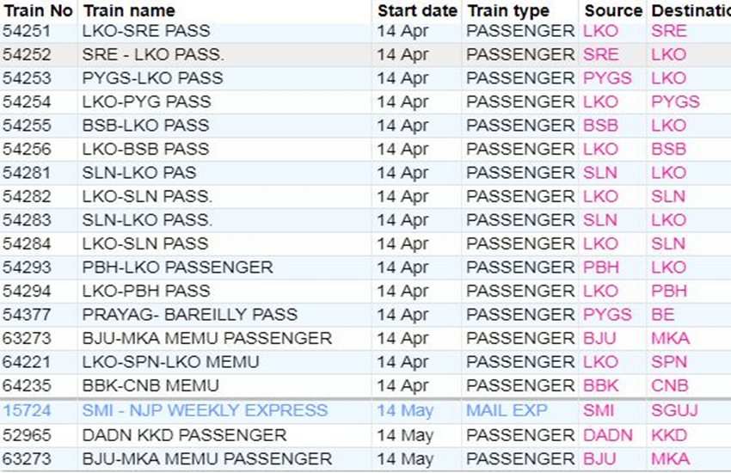Click BE destination of Prayag-Bareilly Pass
731x473 pixels.
pos(663,315)
